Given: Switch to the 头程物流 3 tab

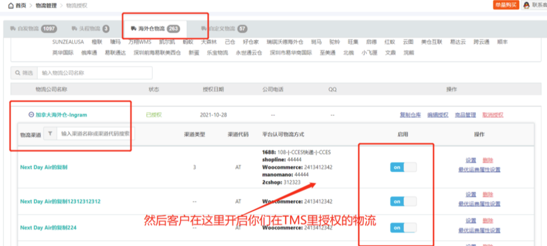Looking at the screenshot, I should coord(90,29).
